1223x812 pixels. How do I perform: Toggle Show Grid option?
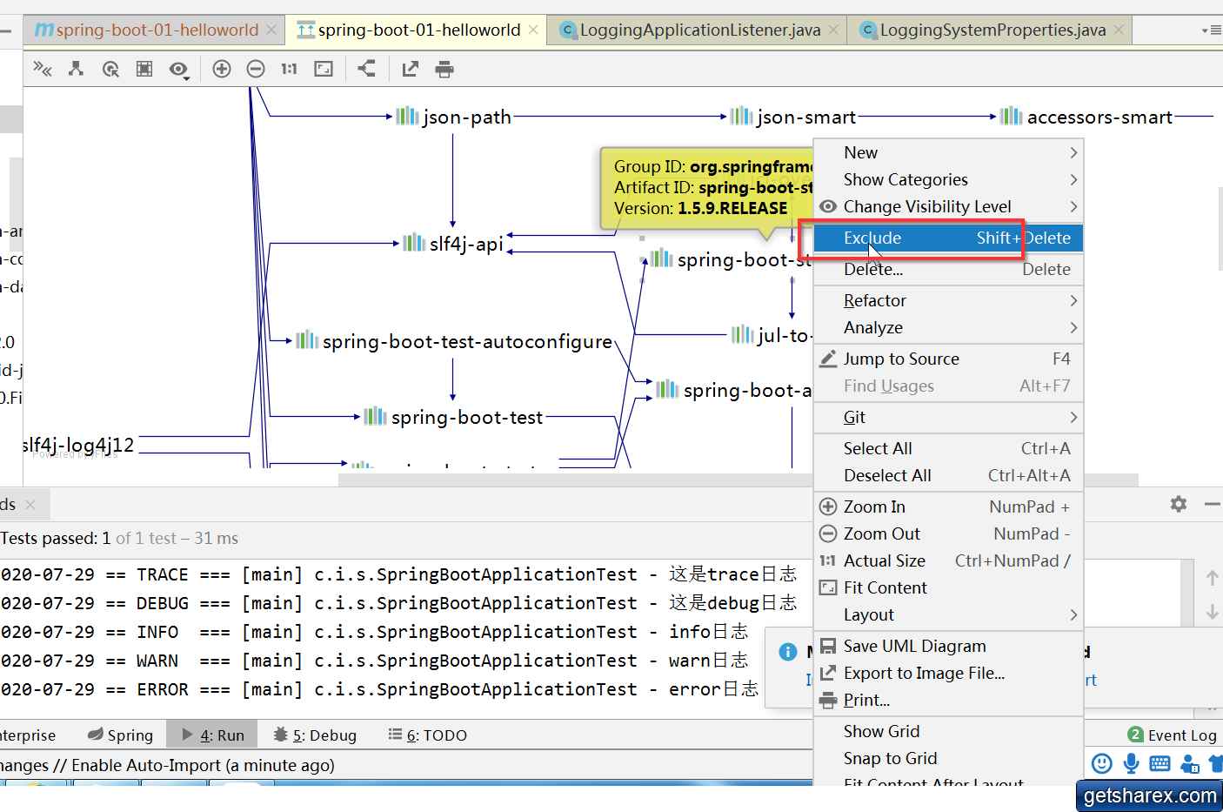949,731
